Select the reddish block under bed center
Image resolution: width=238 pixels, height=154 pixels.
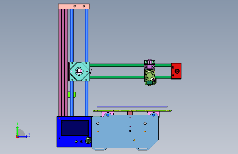tap(130, 113)
